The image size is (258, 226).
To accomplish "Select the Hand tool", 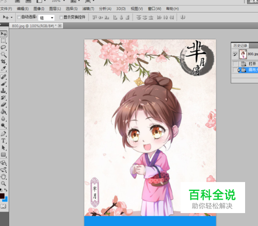I will (x=4, y=177).
